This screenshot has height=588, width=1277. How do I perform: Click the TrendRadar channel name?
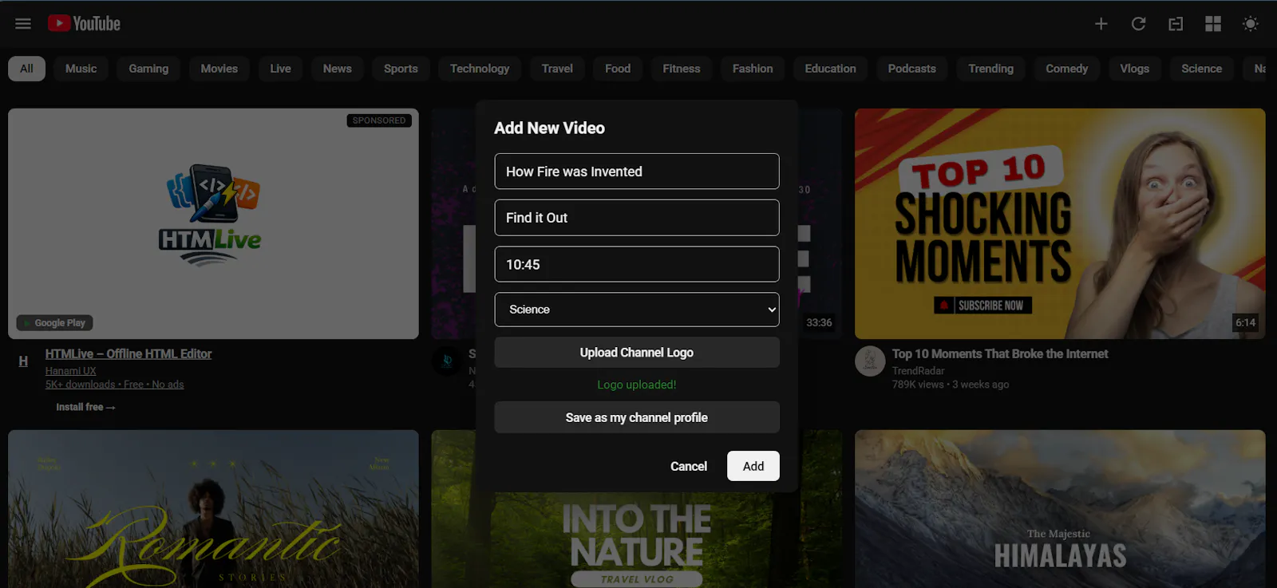918,371
